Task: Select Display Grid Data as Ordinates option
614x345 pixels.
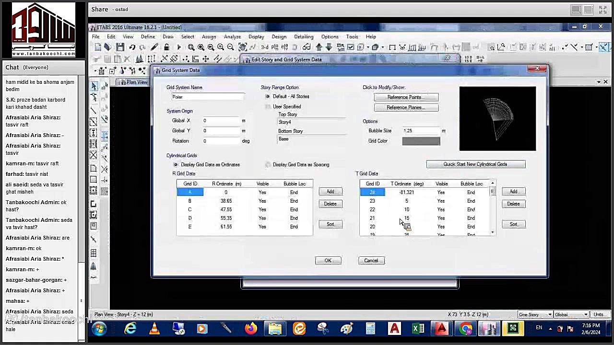Action: pyautogui.click(x=176, y=165)
